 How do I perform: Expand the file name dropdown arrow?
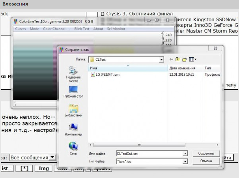coord(185,154)
